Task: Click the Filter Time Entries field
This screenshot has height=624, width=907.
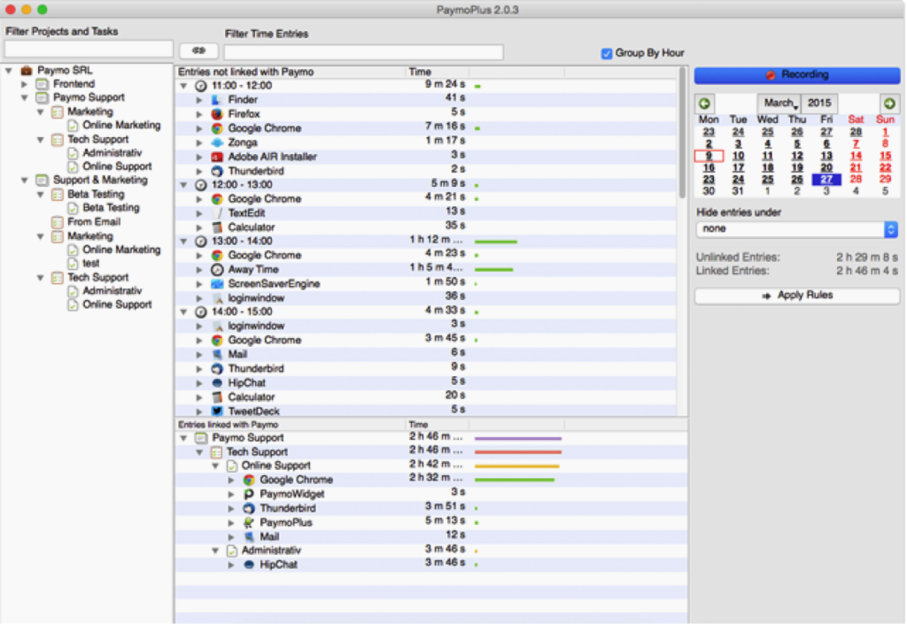Action: click(x=363, y=52)
